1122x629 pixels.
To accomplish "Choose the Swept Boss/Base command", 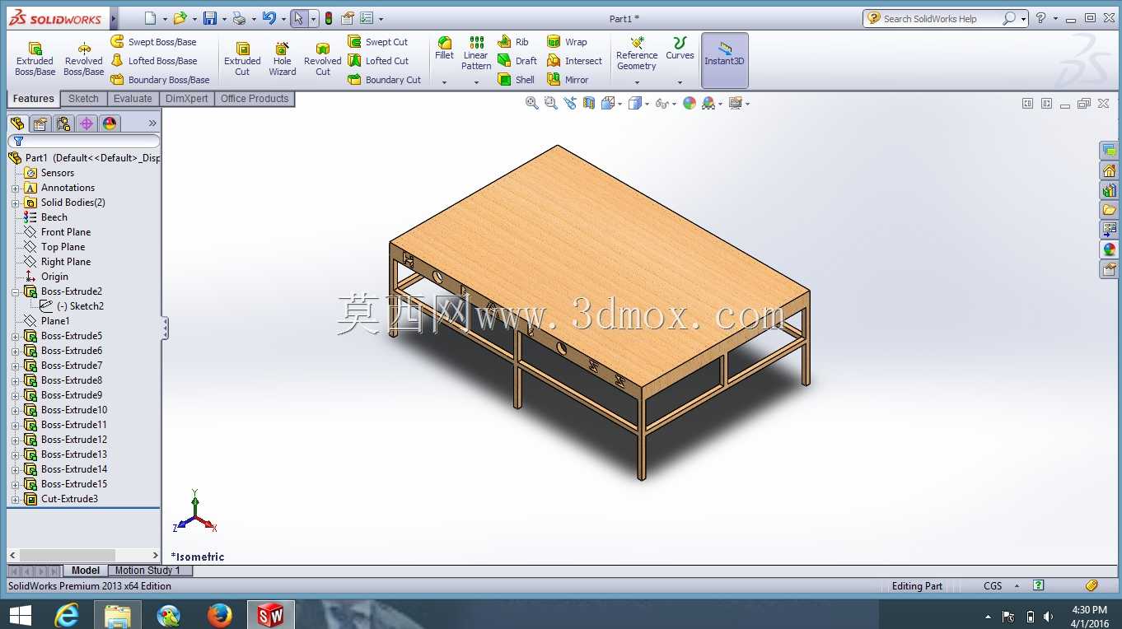I will tap(154, 42).
